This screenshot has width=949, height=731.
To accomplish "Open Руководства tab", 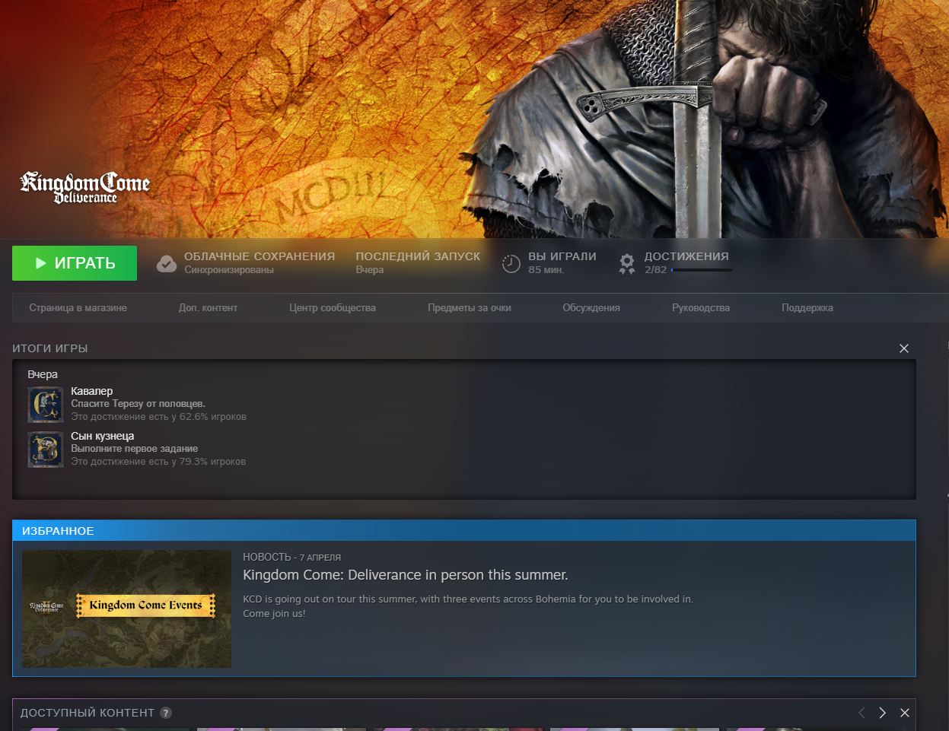I will [701, 308].
